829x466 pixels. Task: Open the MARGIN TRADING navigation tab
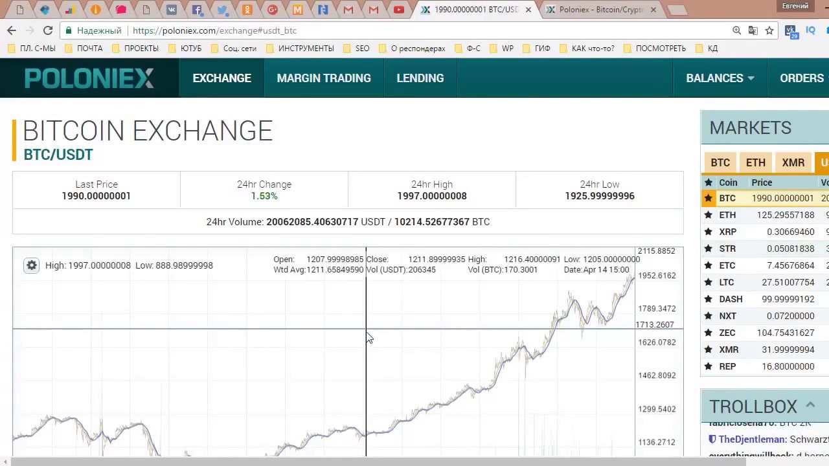coord(324,78)
